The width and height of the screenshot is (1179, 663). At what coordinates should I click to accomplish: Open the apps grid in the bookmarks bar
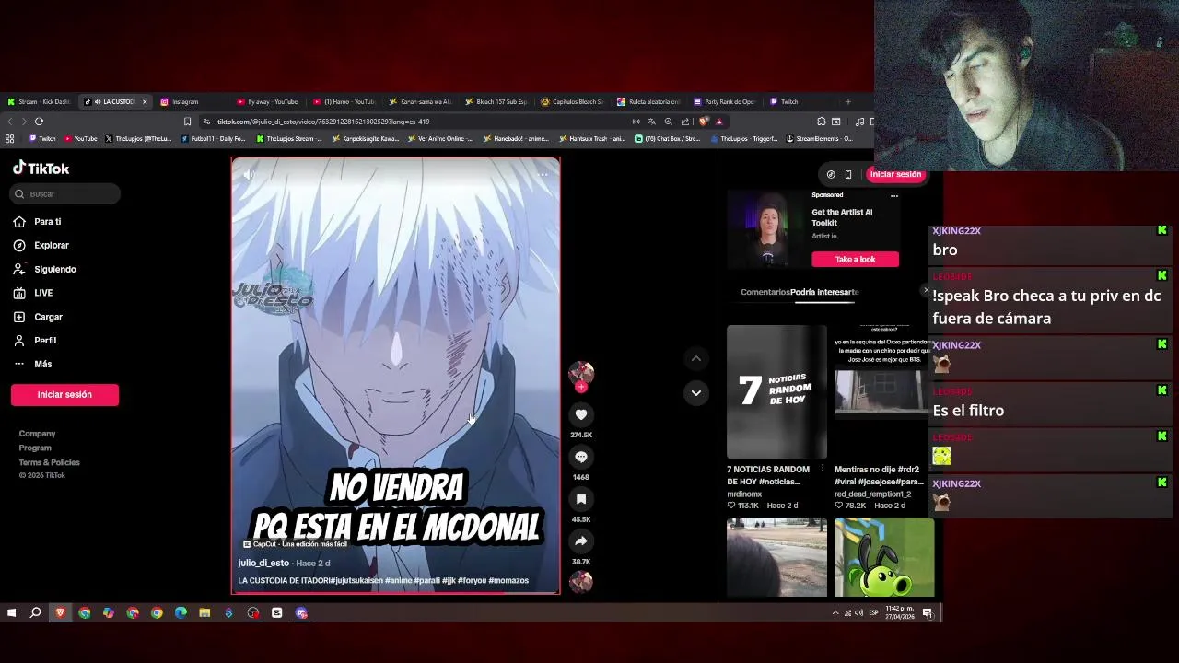10,139
